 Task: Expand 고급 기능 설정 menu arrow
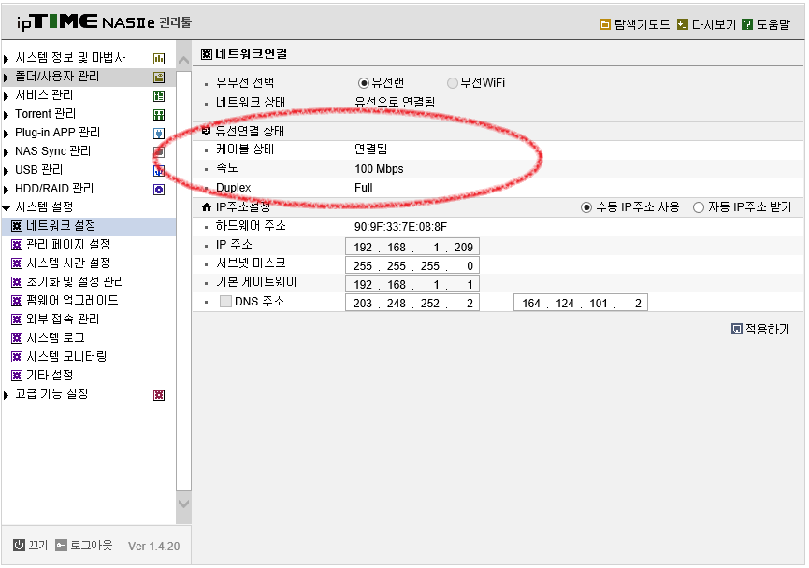pyautogui.click(x=7, y=395)
